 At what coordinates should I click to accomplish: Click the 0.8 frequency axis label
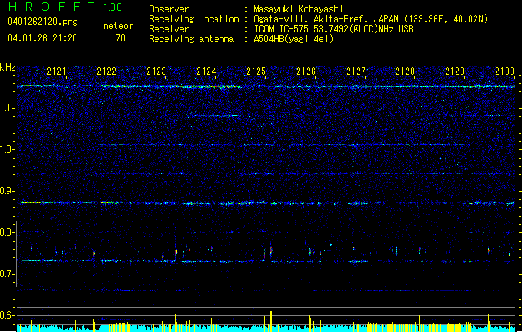(x=7, y=232)
